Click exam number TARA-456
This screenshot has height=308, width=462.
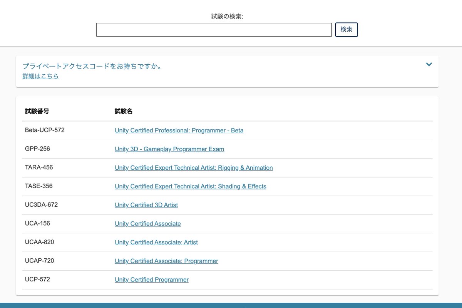click(x=39, y=167)
